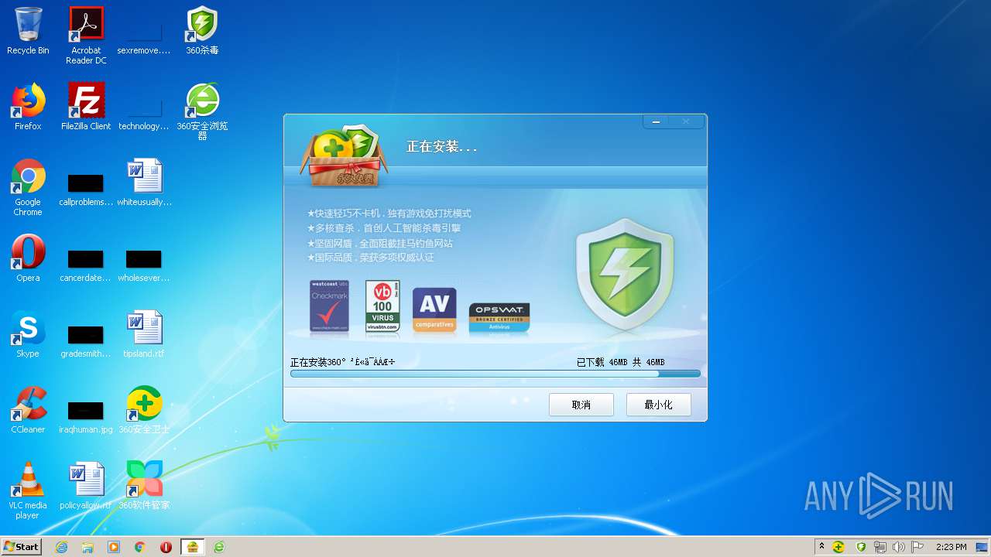Open media player from taskbar
The width and height of the screenshot is (991, 557).
point(114,547)
